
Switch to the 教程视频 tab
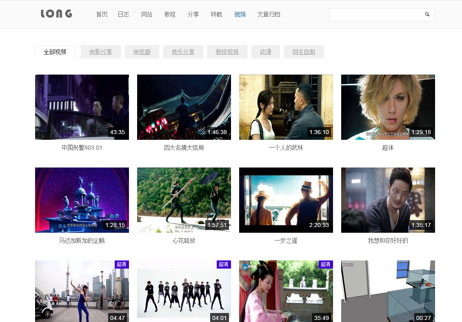pyautogui.click(x=227, y=52)
